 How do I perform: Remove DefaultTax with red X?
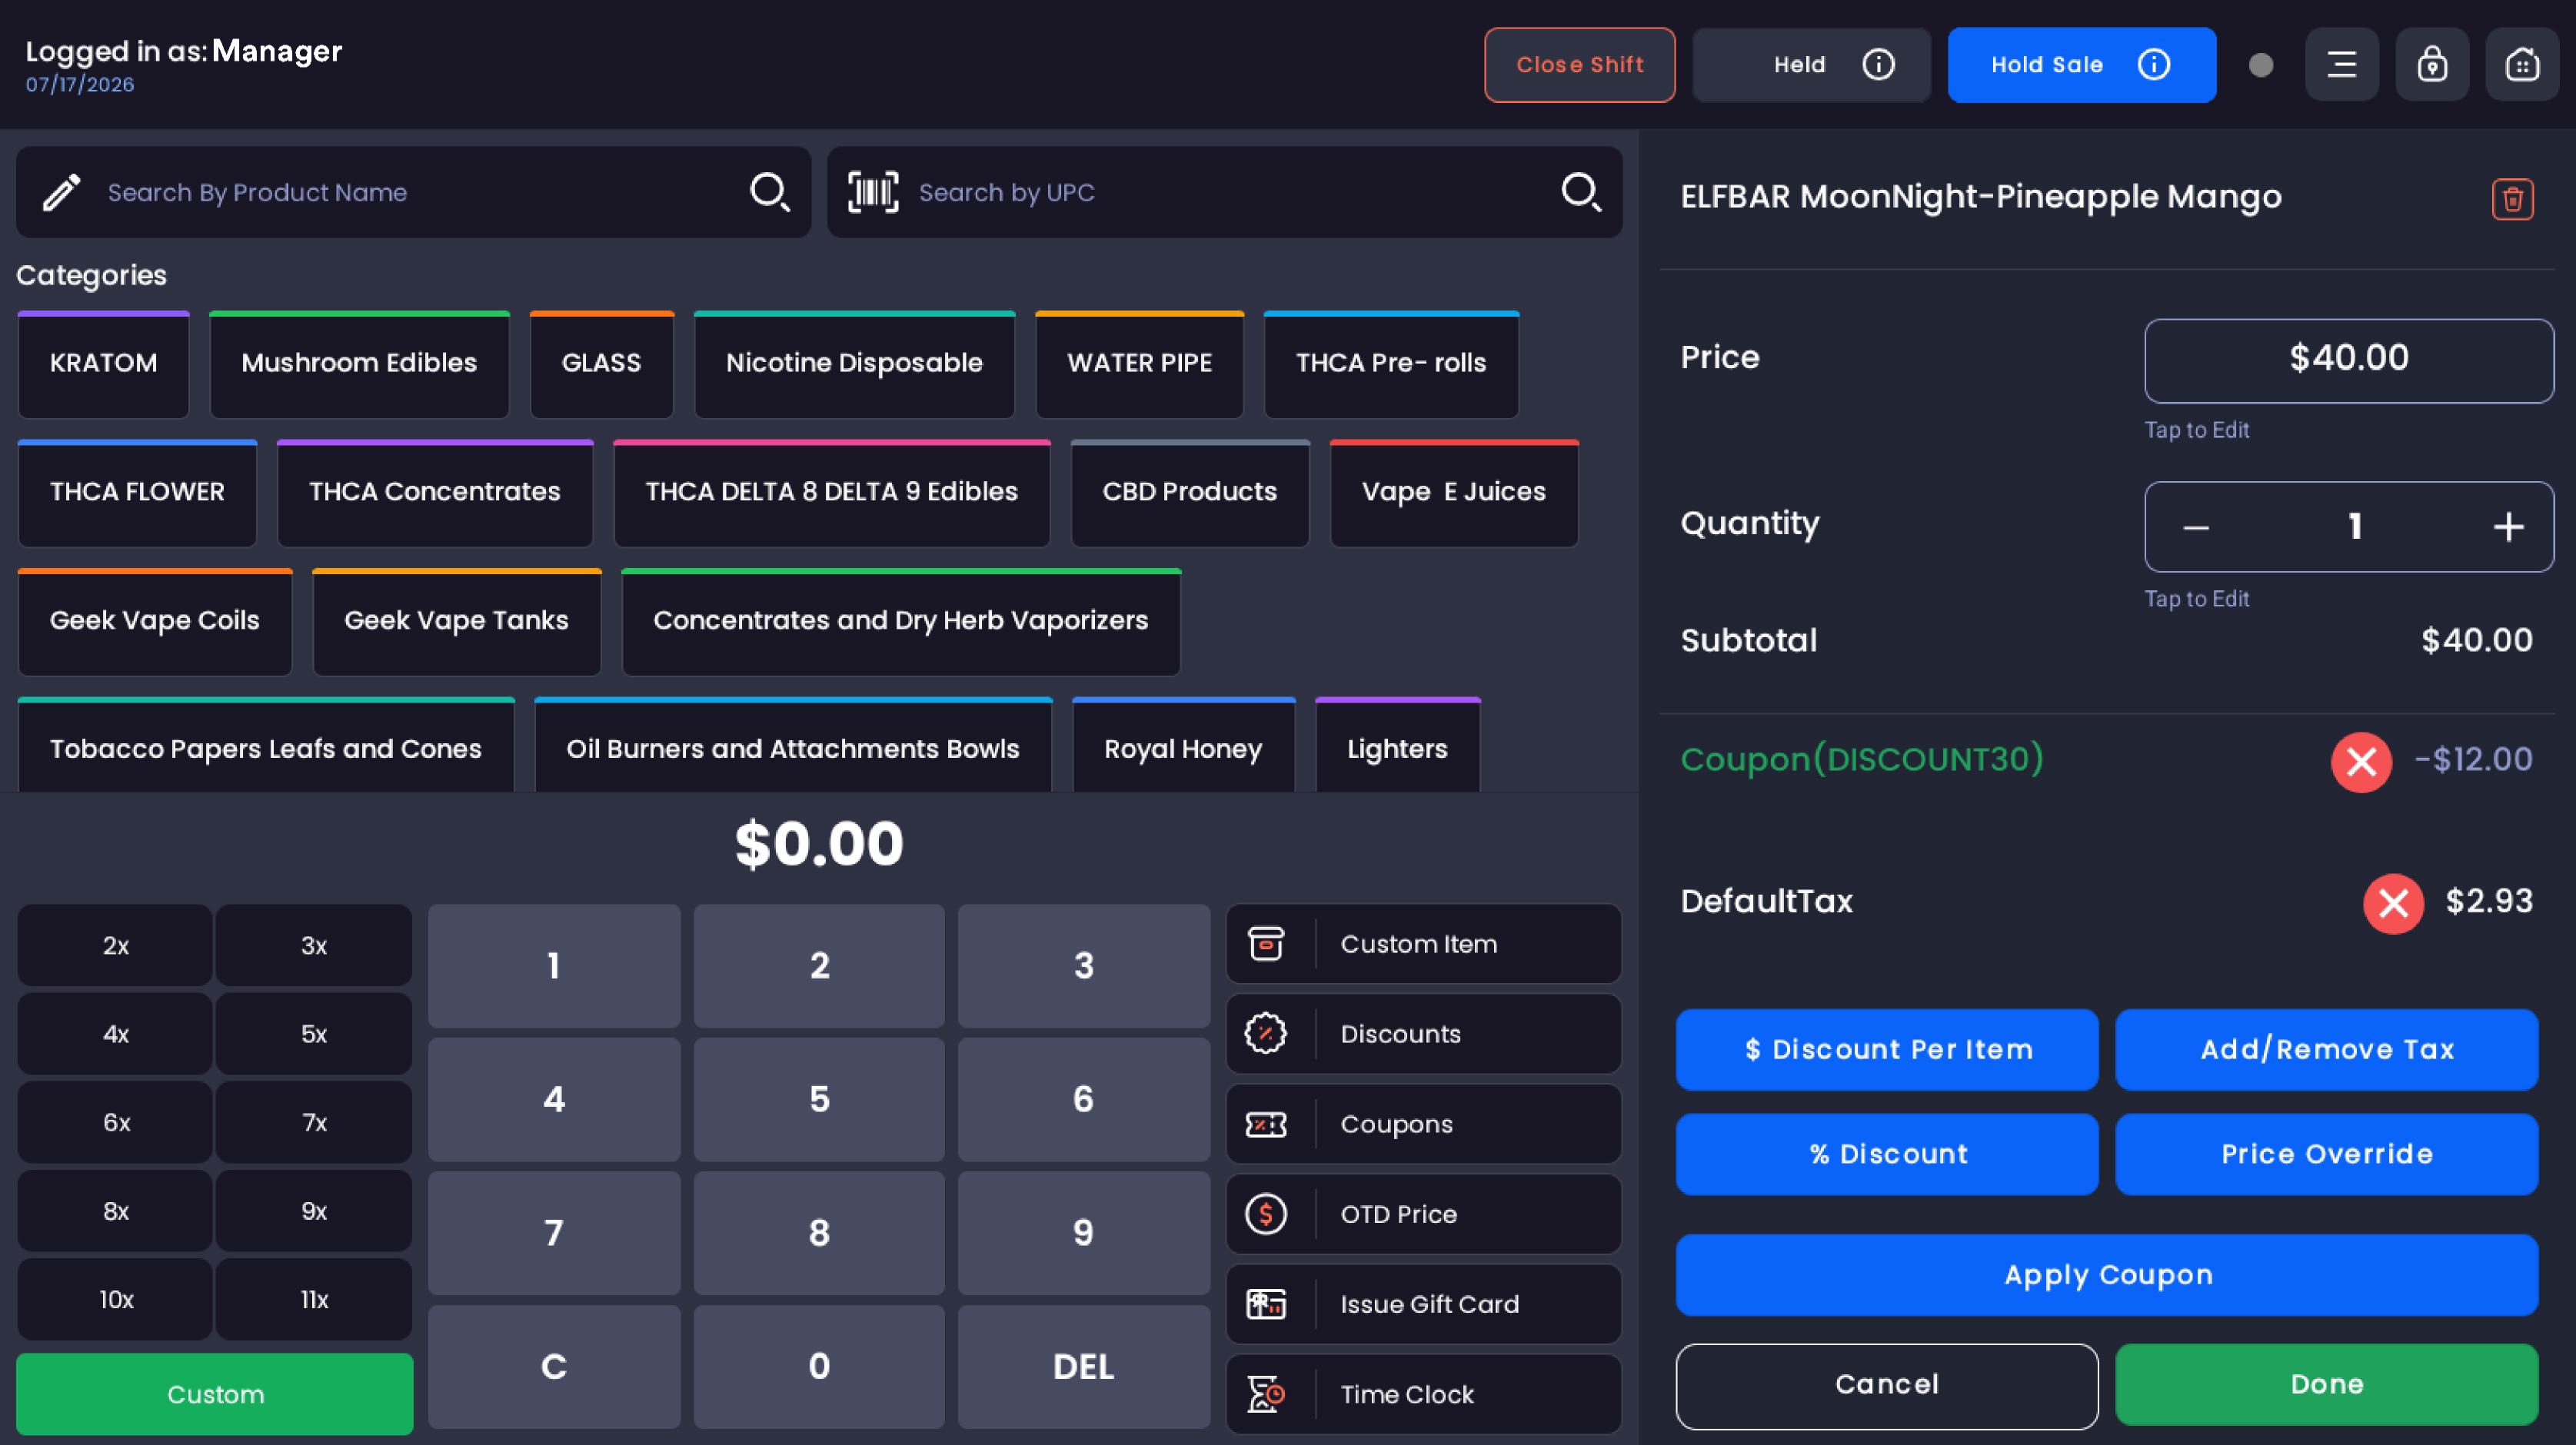click(2393, 903)
